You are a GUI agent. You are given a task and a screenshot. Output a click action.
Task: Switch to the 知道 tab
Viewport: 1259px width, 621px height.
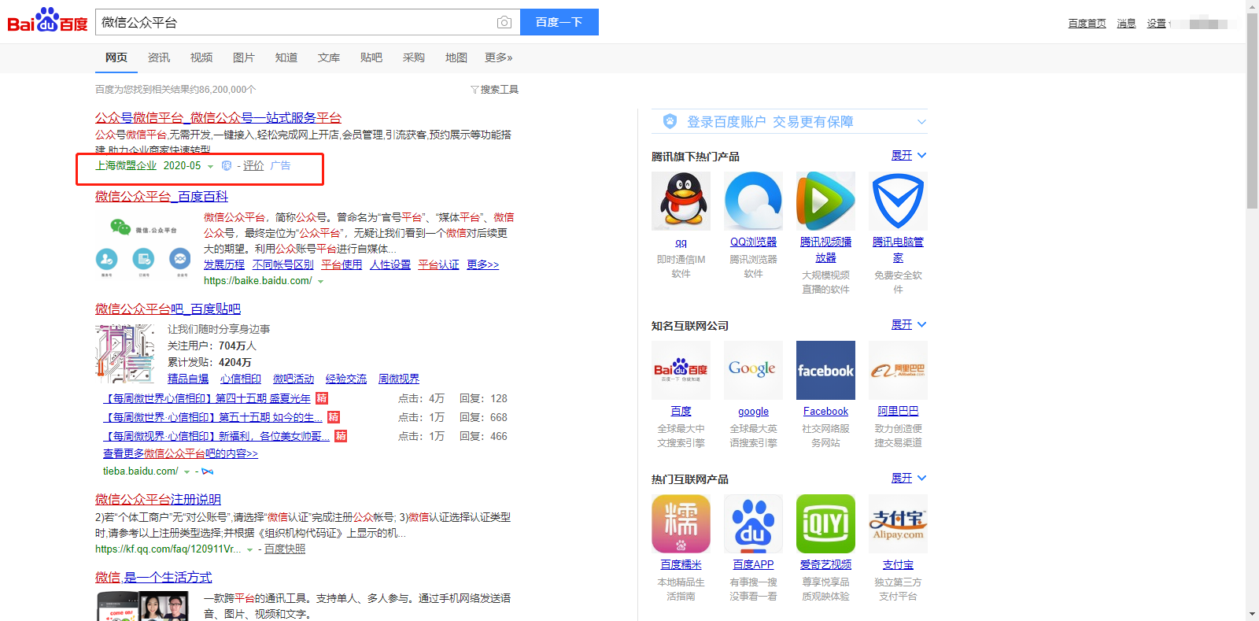pos(286,57)
